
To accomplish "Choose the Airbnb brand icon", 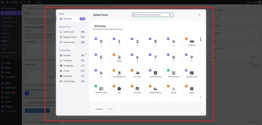I will 173,90.
